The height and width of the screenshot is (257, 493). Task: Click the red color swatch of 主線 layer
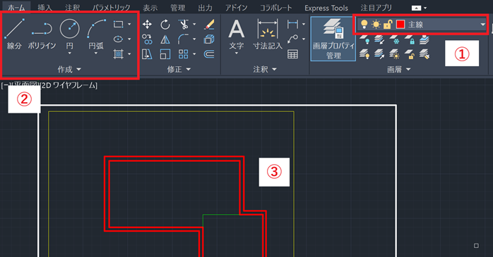tap(400, 24)
